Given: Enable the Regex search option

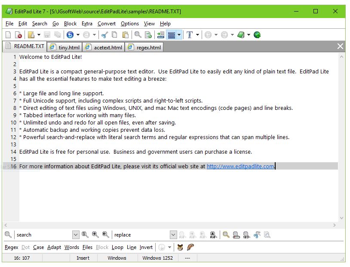Looking at the screenshot, I should point(11,247).
